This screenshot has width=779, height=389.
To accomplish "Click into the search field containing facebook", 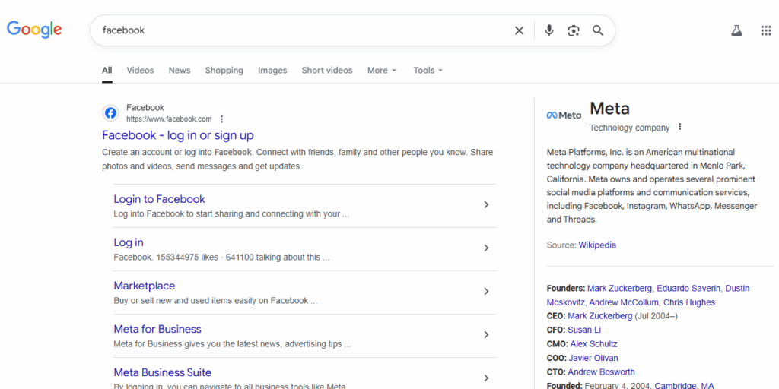I will (x=303, y=30).
